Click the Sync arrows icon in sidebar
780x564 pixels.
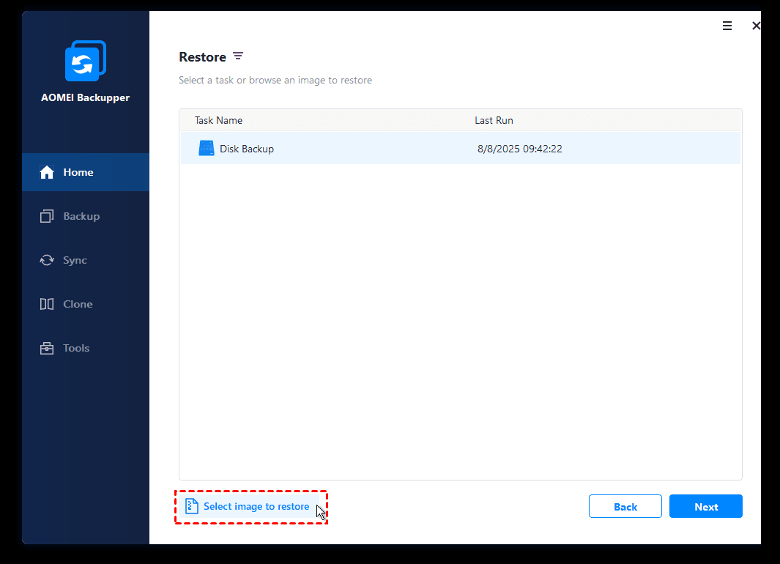[47, 260]
